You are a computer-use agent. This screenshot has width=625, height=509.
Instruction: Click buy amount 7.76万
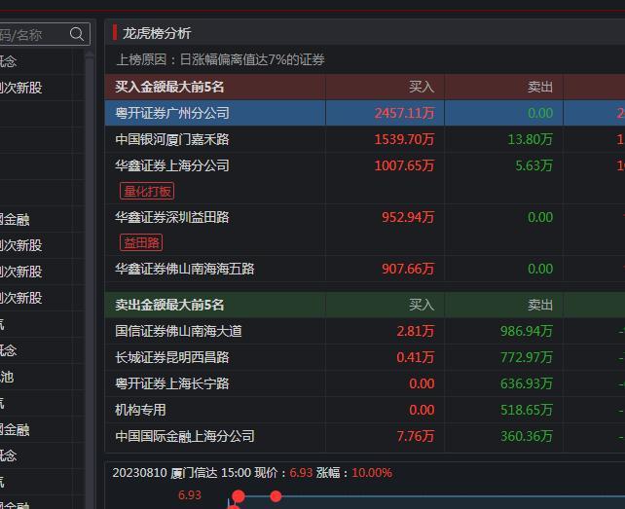[x=416, y=436]
